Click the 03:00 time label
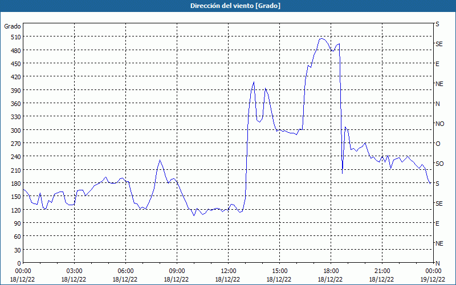Image resolution: width=456 pixels, height=285 pixels. point(74,271)
